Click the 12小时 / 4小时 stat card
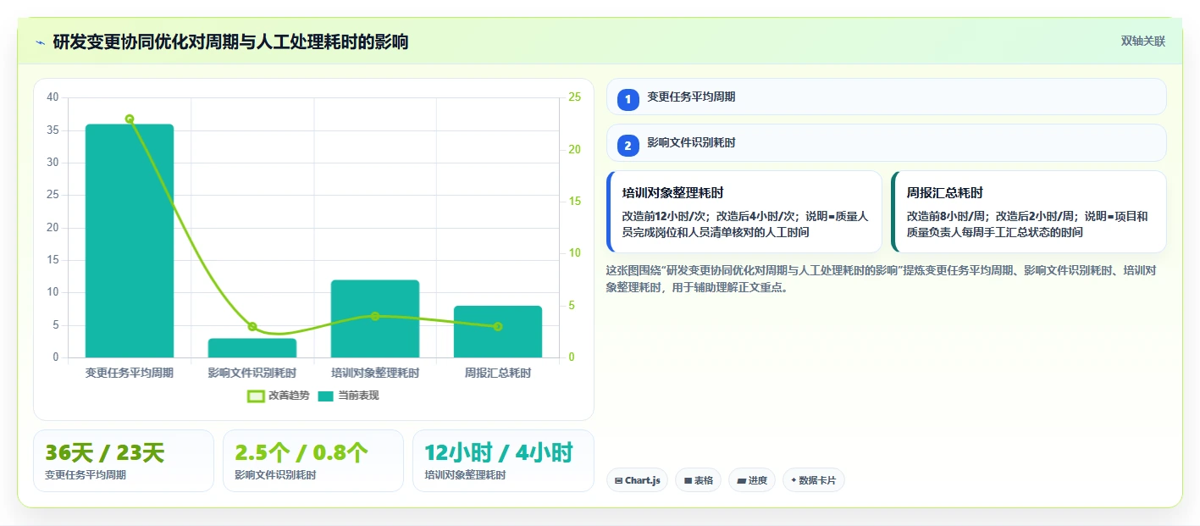The width and height of the screenshot is (1200, 526). tap(503, 461)
